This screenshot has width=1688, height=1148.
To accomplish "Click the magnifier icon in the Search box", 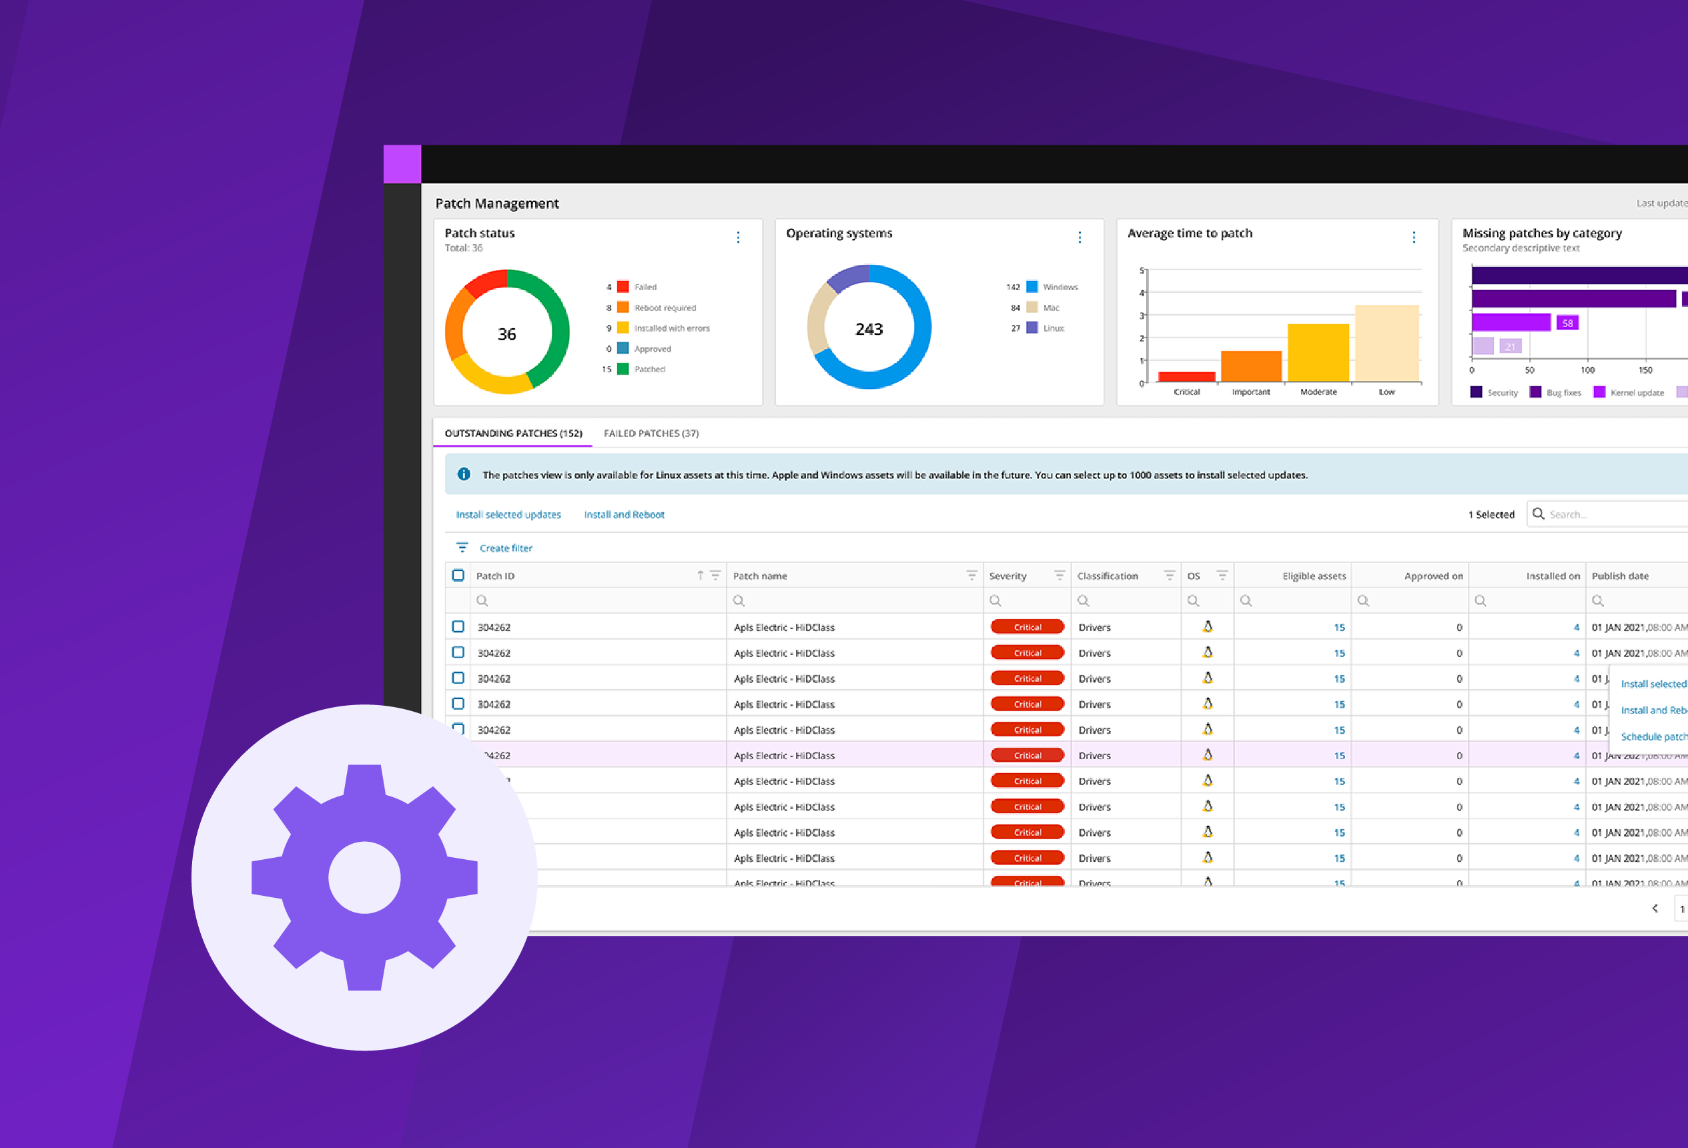I will pos(1538,514).
